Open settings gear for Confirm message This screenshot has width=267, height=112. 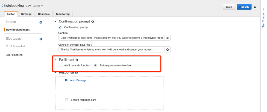tap(168, 38)
